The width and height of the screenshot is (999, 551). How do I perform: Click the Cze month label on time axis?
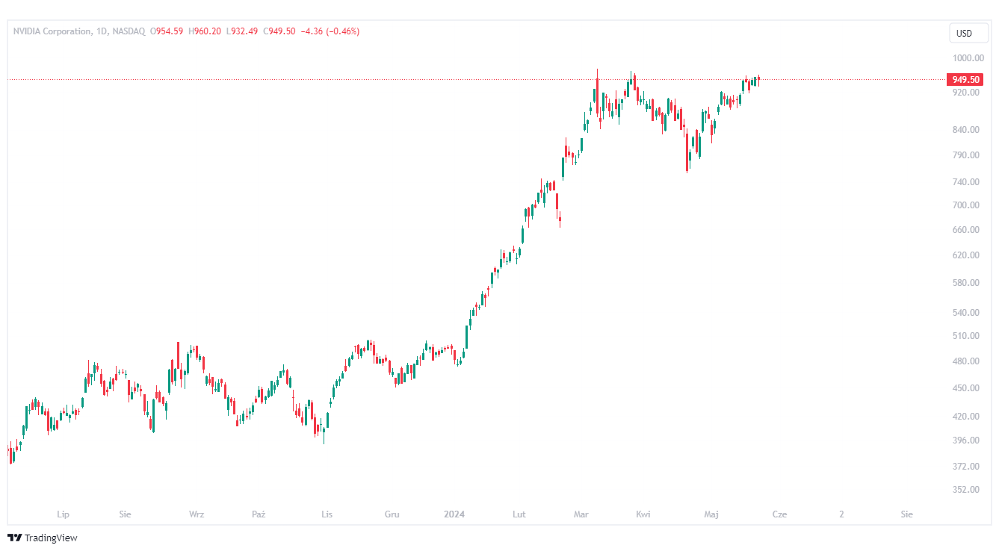pyautogui.click(x=779, y=514)
